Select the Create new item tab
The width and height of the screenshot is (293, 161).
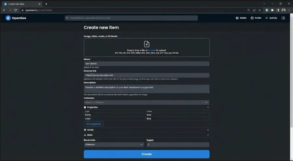(x=22, y=4)
